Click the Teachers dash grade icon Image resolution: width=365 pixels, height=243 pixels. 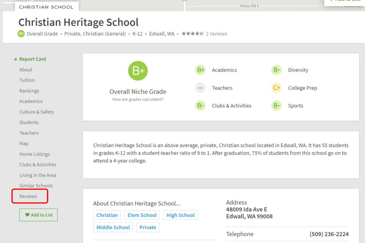[200, 88]
